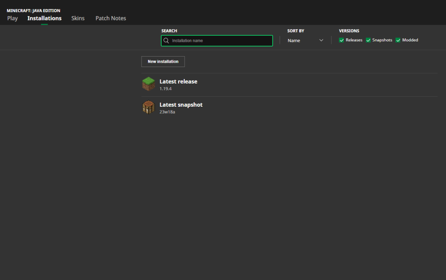Viewport: 446px width, 280px height.
Task: Open the Sort By Name dropdown
Action: [305, 40]
